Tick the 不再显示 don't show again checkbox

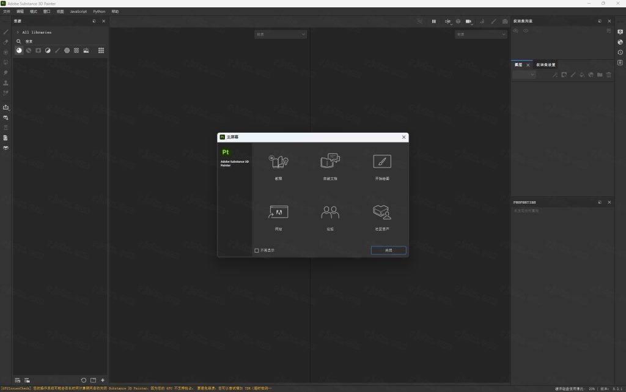coord(257,250)
